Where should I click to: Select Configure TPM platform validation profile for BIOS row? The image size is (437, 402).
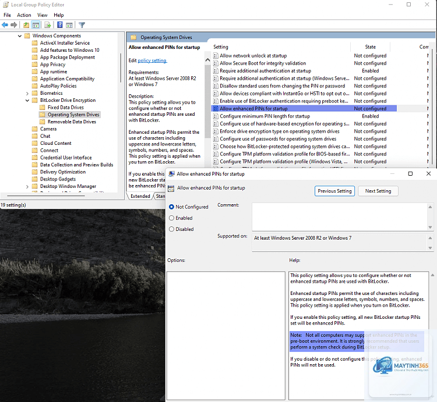click(304, 154)
